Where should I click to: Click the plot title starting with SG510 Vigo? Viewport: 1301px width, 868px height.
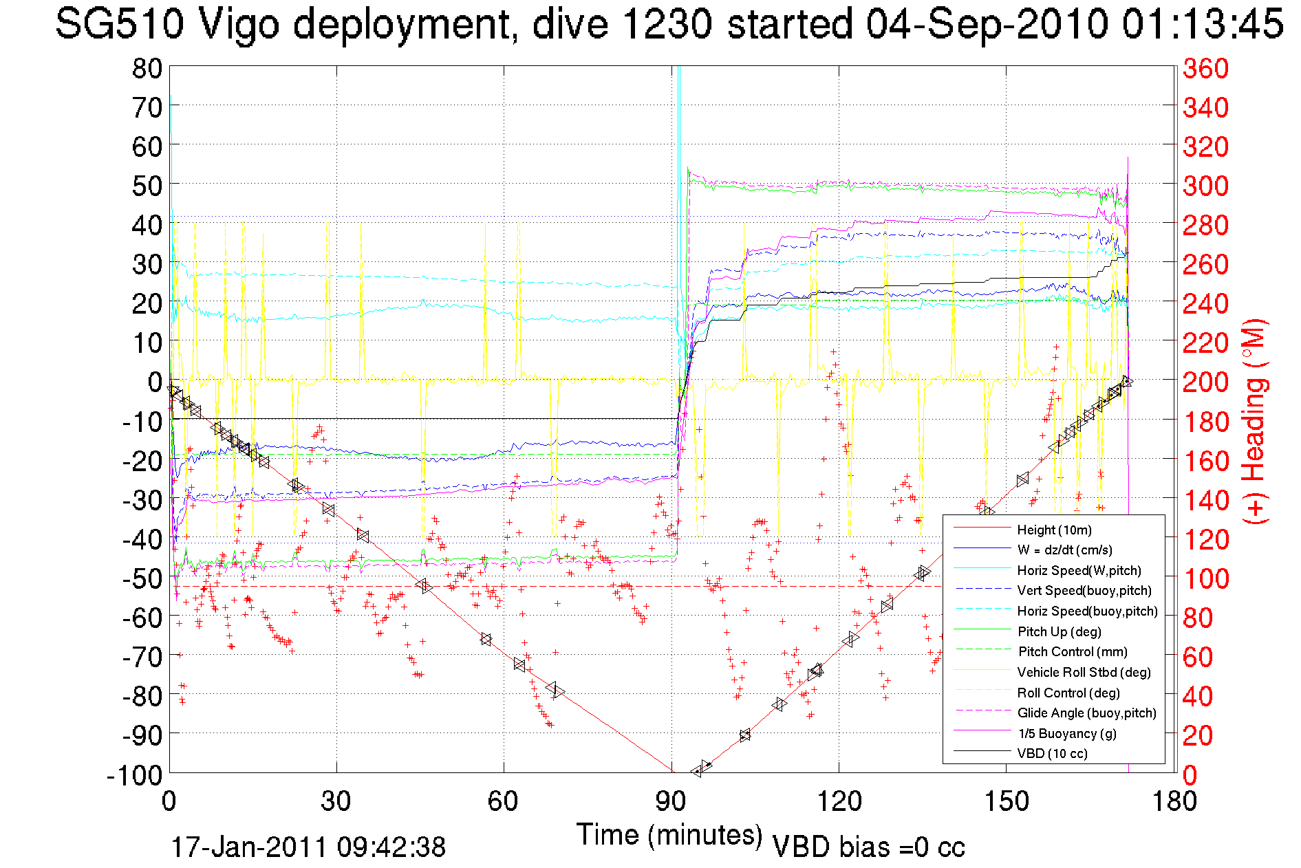(x=669, y=24)
